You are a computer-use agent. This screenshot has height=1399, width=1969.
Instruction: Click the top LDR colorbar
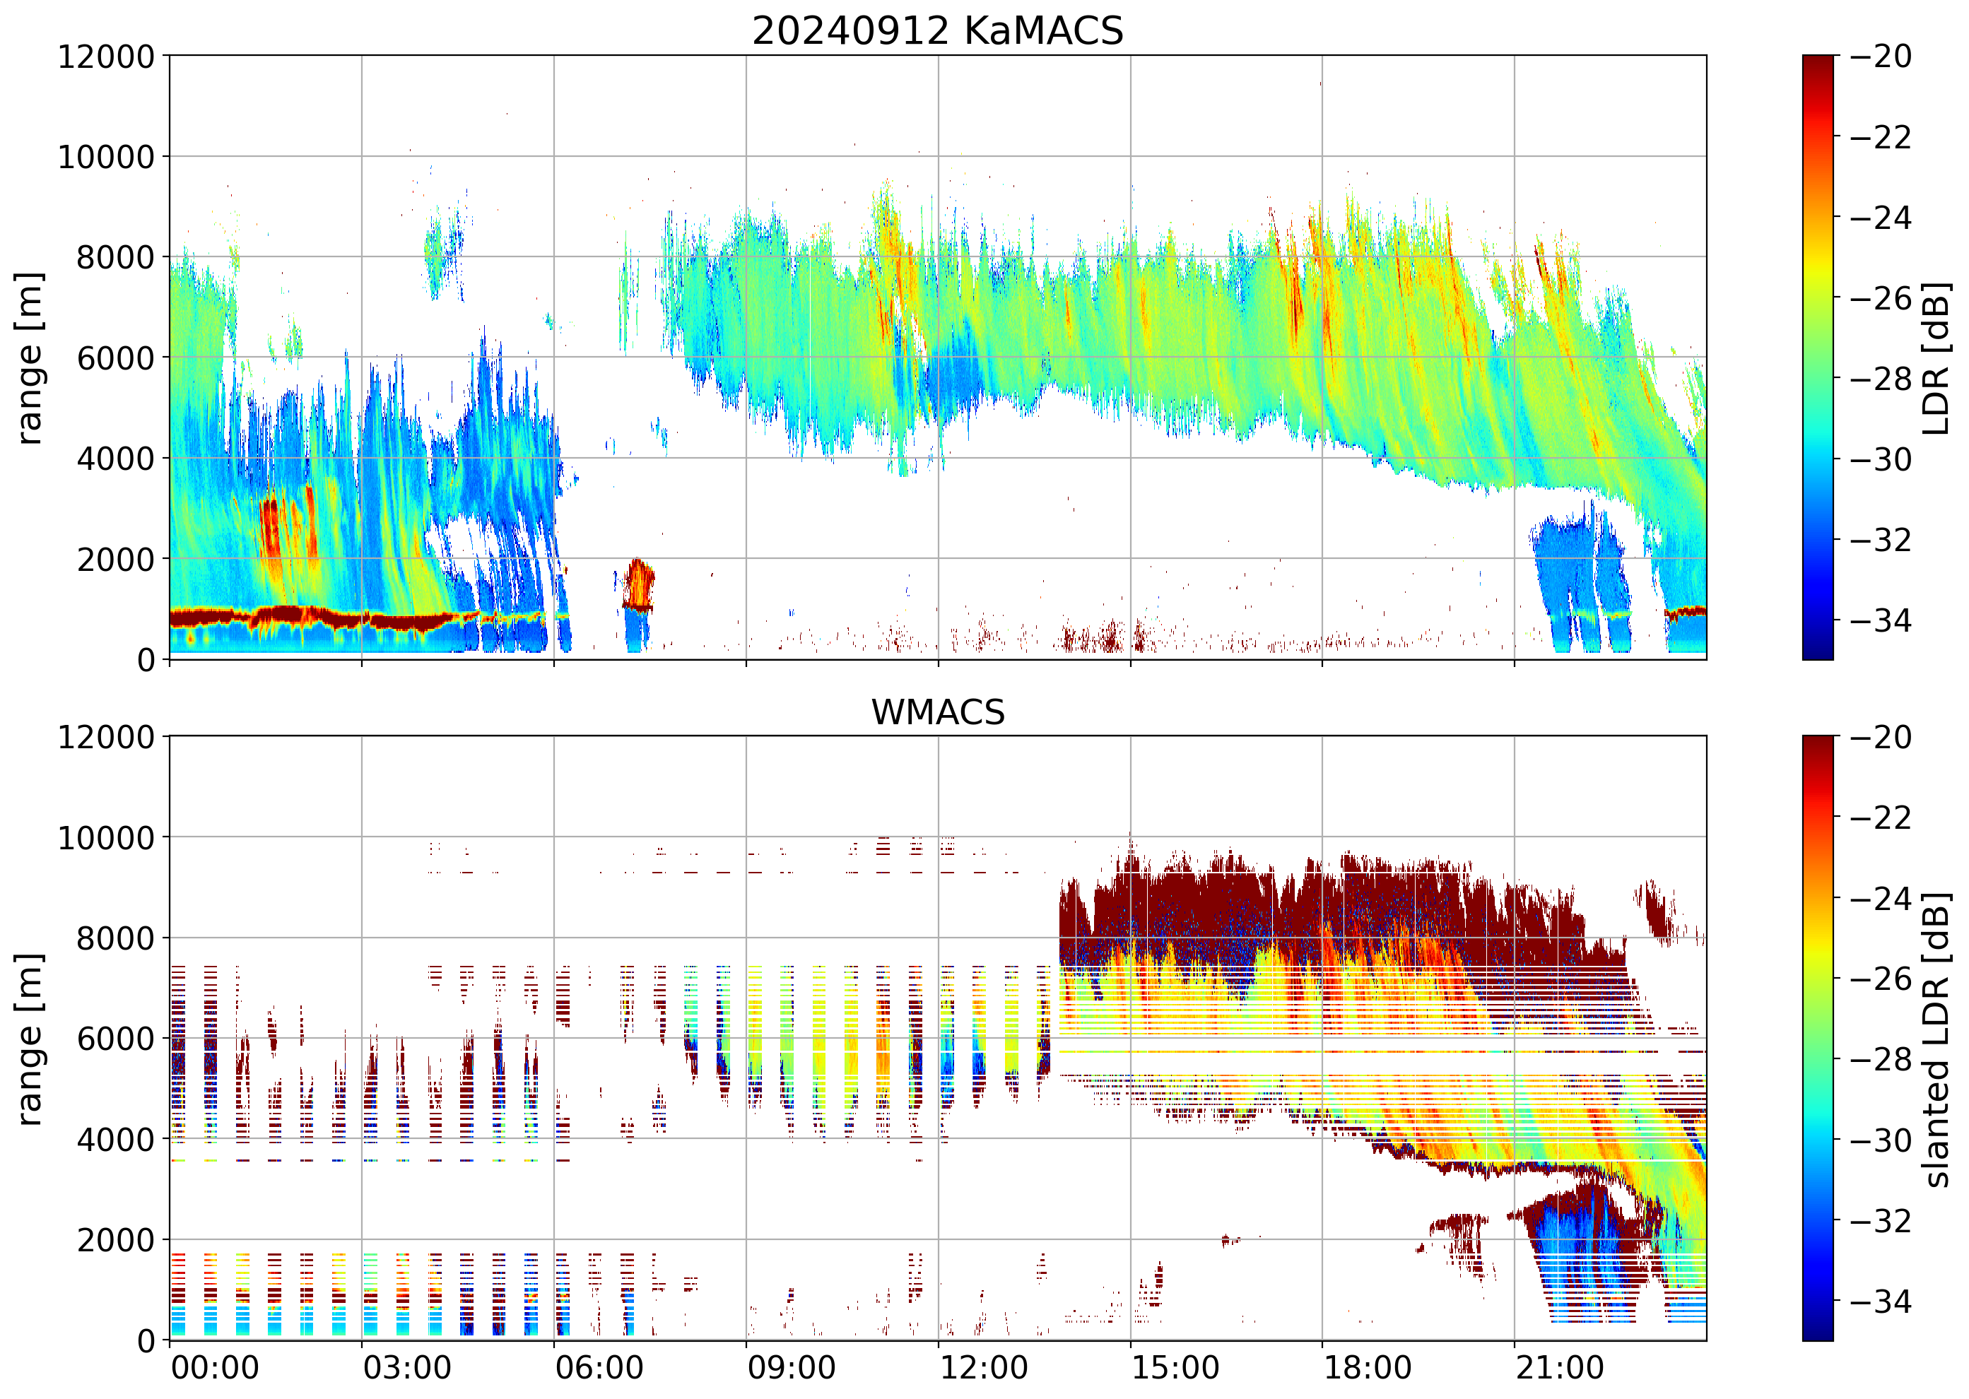(x=1817, y=358)
